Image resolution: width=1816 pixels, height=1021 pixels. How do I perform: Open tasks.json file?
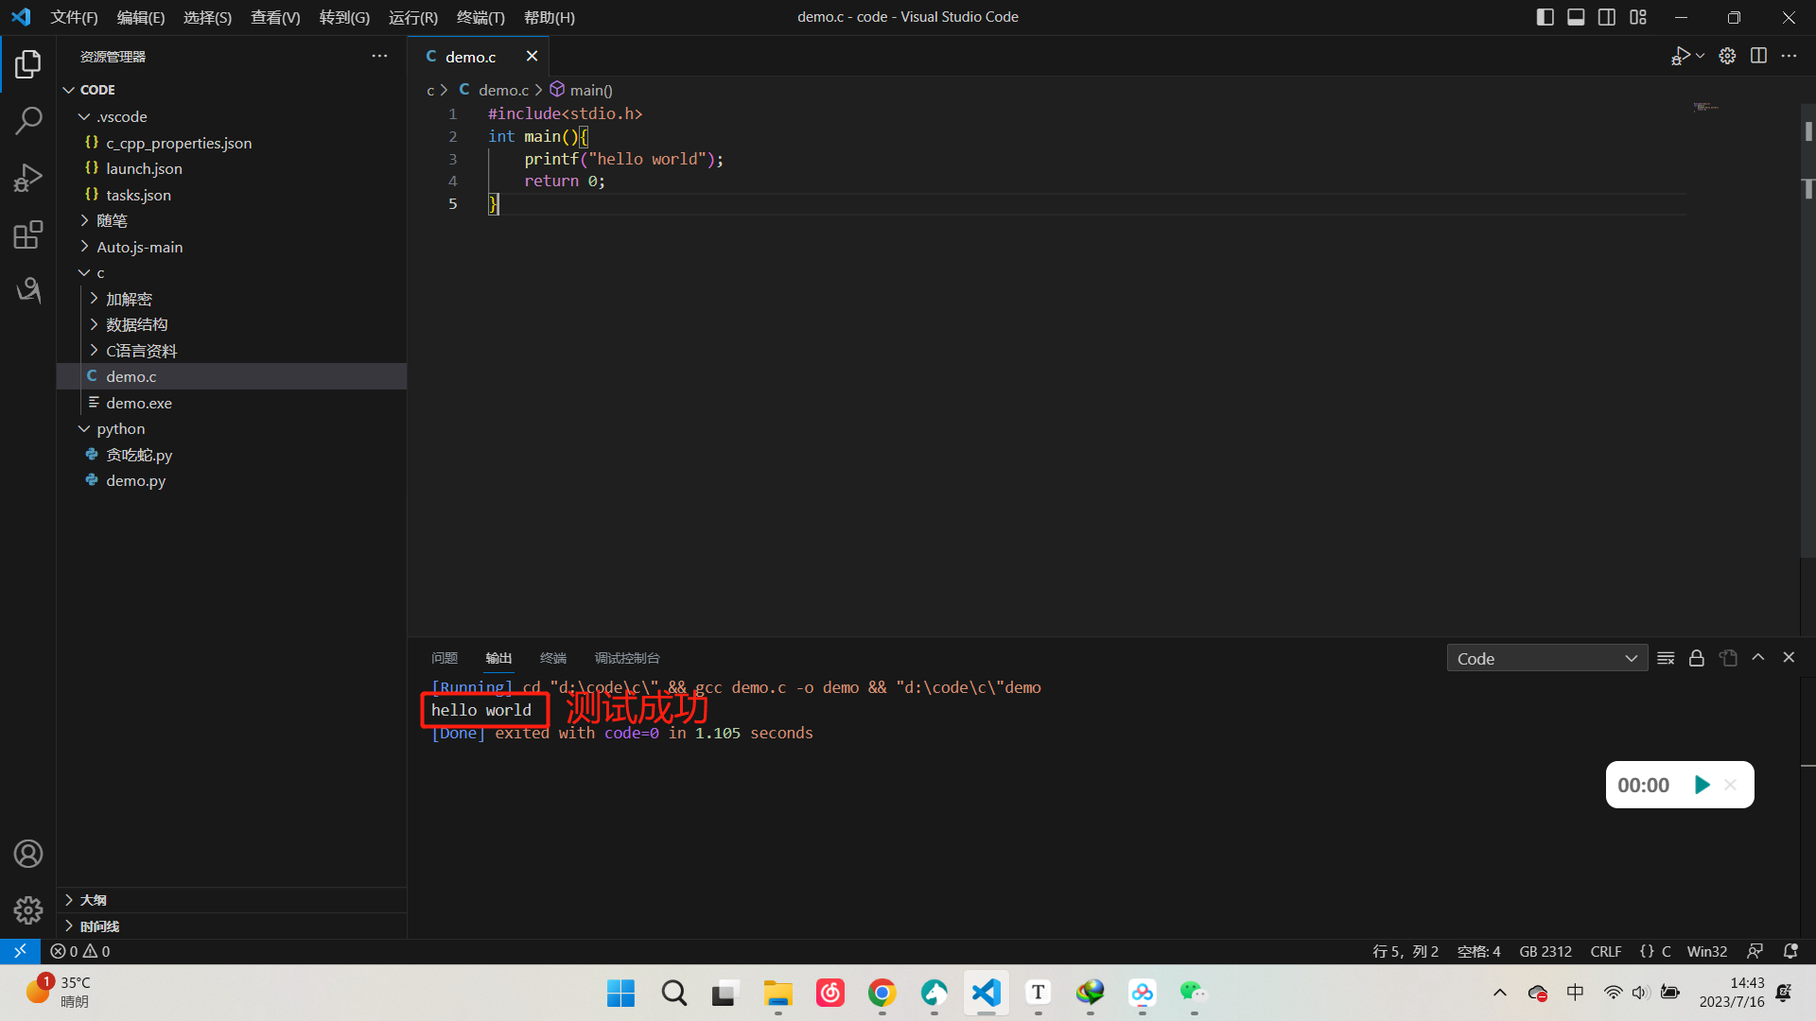coord(232,195)
